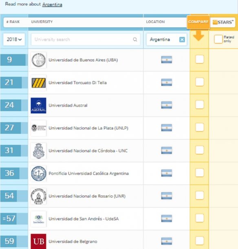
Task: Enable the Rated only checkbox
Action: click(x=218, y=39)
